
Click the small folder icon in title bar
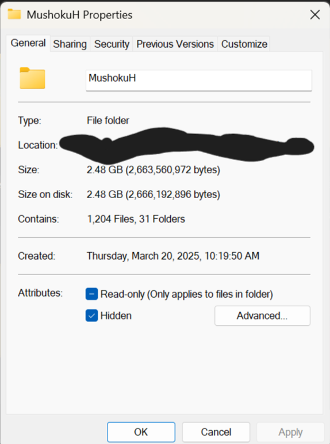tap(14, 14)
